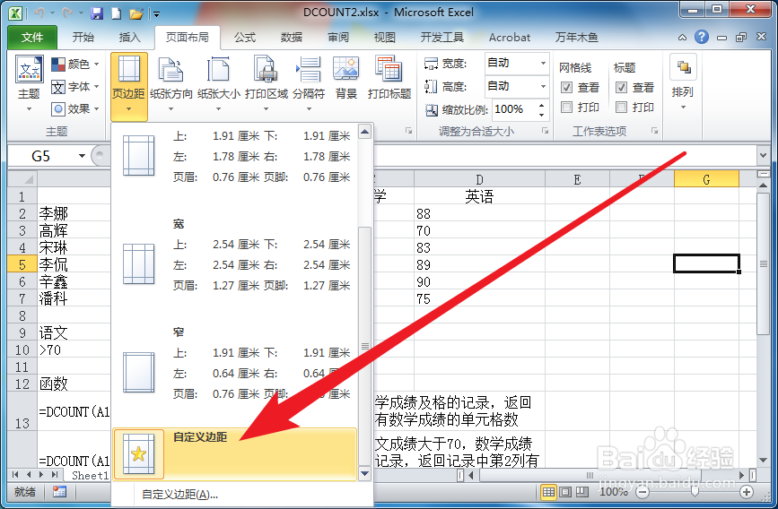This screenshot has width=778, height=509.
Task: Click the zoom in plus button
Action: [746, 492]
